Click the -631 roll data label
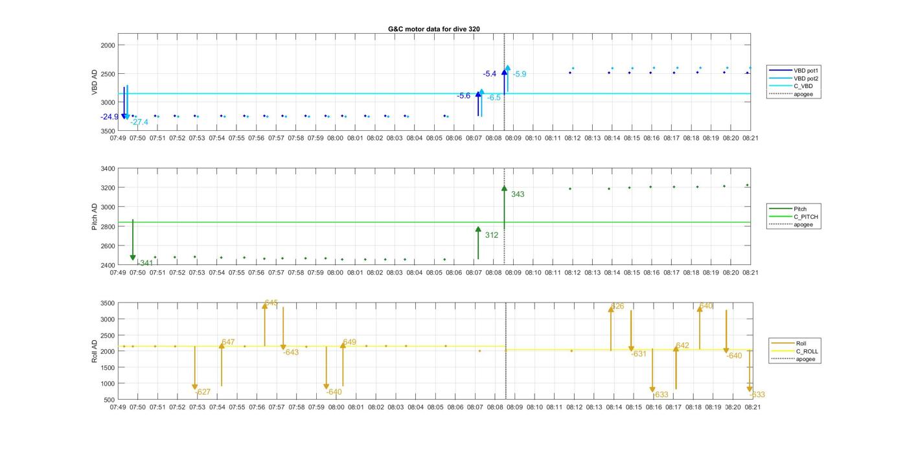The width and height of the screenshot is (907, 449). [x=639, y=354]
